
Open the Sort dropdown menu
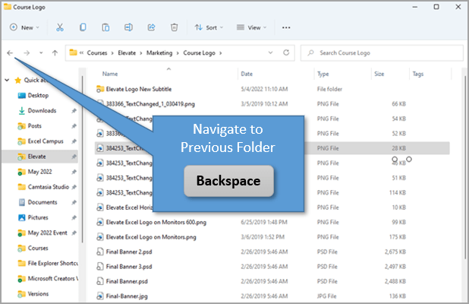click(207, 27)
